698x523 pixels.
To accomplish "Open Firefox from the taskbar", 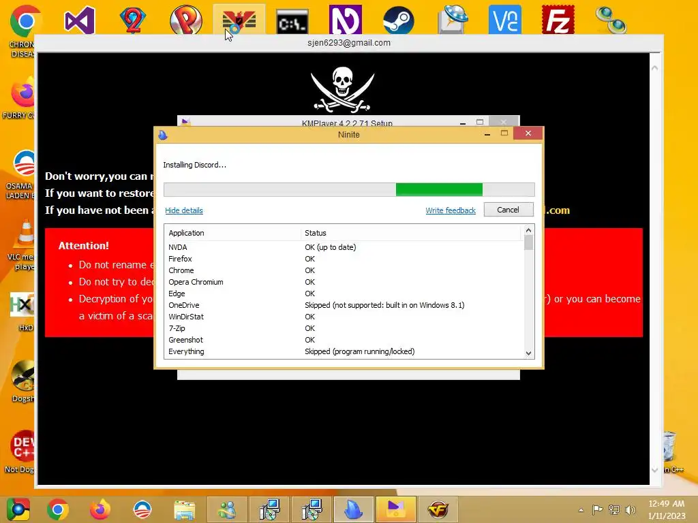I will [100, 509].
